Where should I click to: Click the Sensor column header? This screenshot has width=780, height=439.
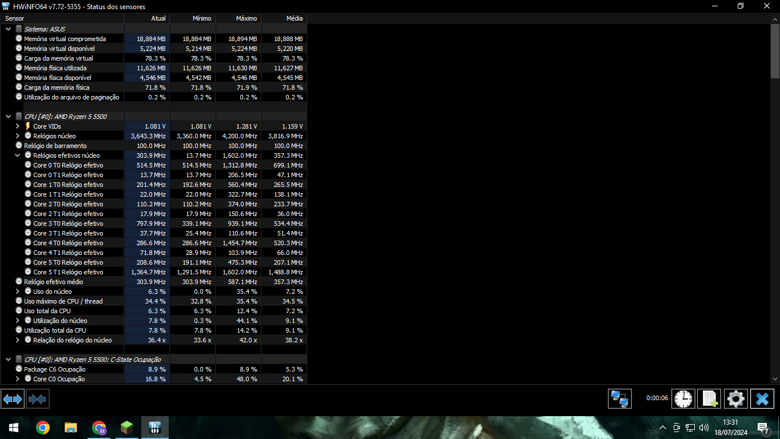[x=62, y=18]
